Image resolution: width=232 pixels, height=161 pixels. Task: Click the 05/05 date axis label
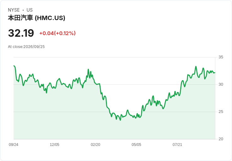[x=136, y=145]
